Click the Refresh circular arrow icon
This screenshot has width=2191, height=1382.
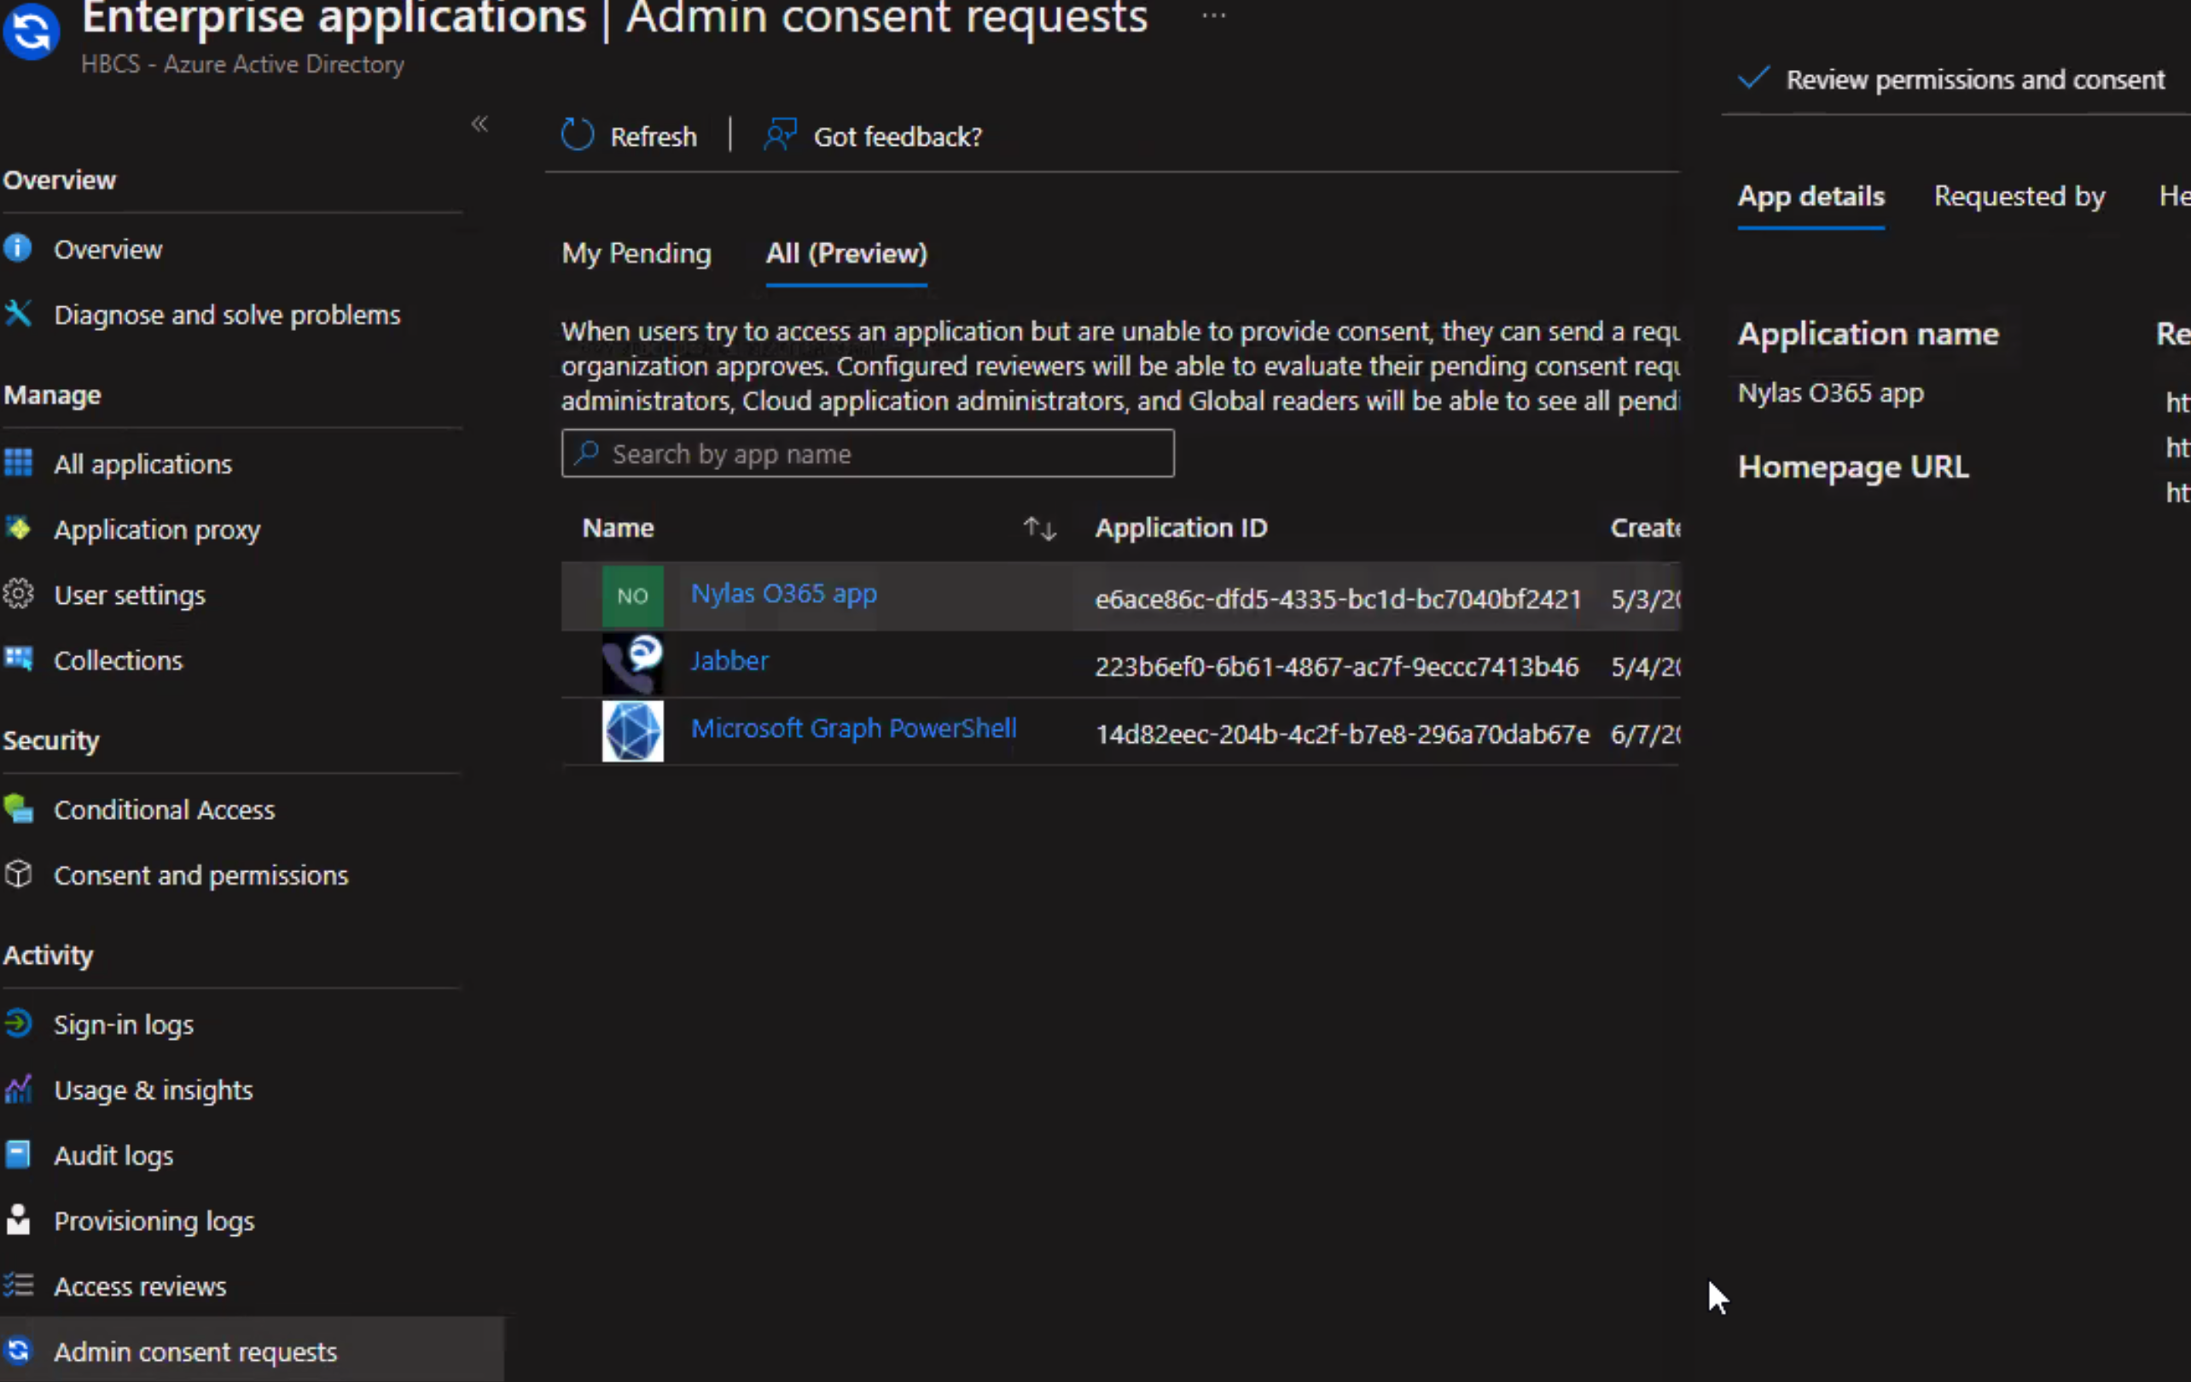[x=577, y=136]
